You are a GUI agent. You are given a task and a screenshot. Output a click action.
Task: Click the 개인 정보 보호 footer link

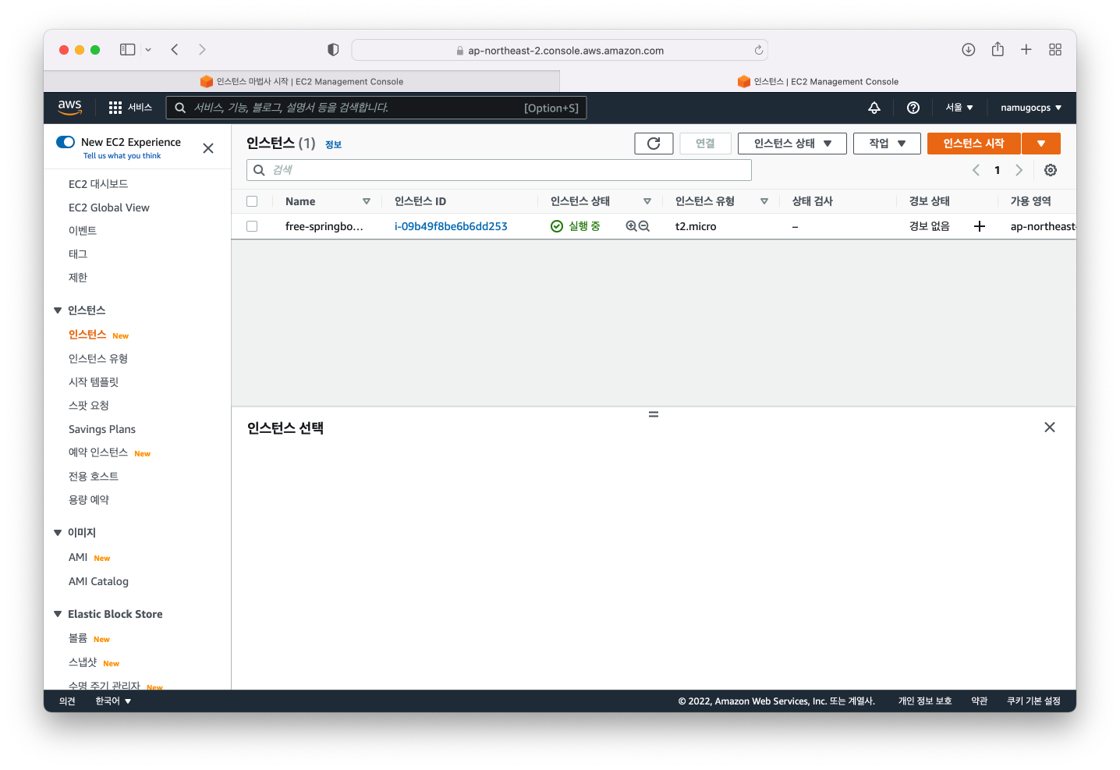[x=925, y=701]
